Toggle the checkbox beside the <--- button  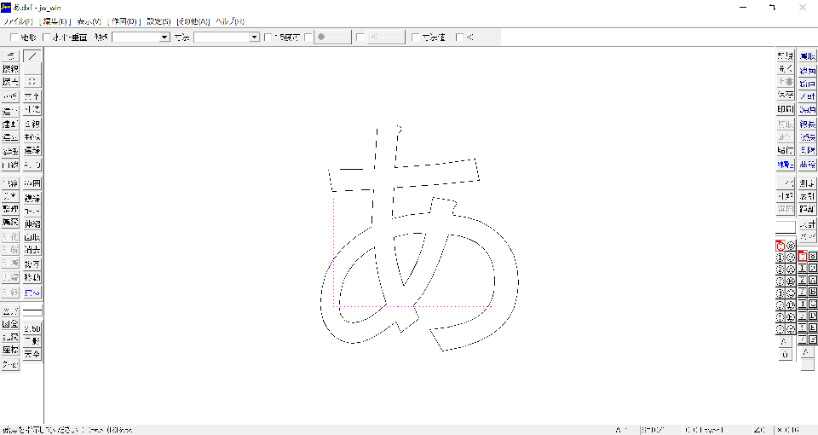coord(360,37)
